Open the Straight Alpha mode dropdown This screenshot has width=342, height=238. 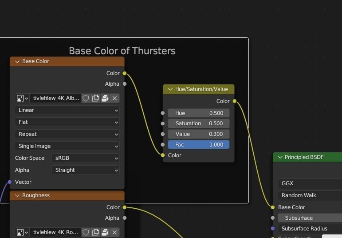pos(86,170)
